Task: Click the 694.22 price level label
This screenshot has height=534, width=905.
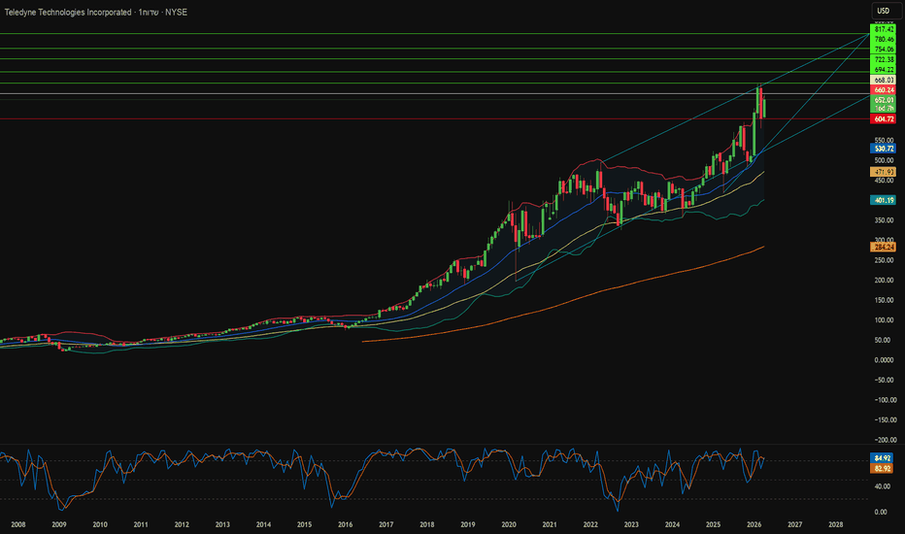Action: pos(884,71)
